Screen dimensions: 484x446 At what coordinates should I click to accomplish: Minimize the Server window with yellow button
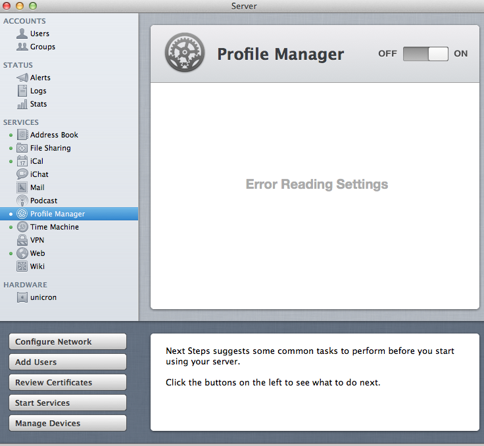[x=20, y=6]
